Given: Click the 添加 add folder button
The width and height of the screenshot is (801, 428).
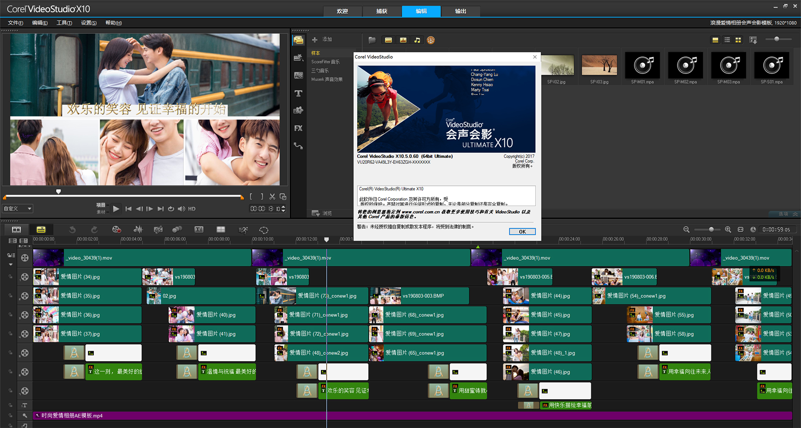Looking at the screenshot, I should click(322, 40).
